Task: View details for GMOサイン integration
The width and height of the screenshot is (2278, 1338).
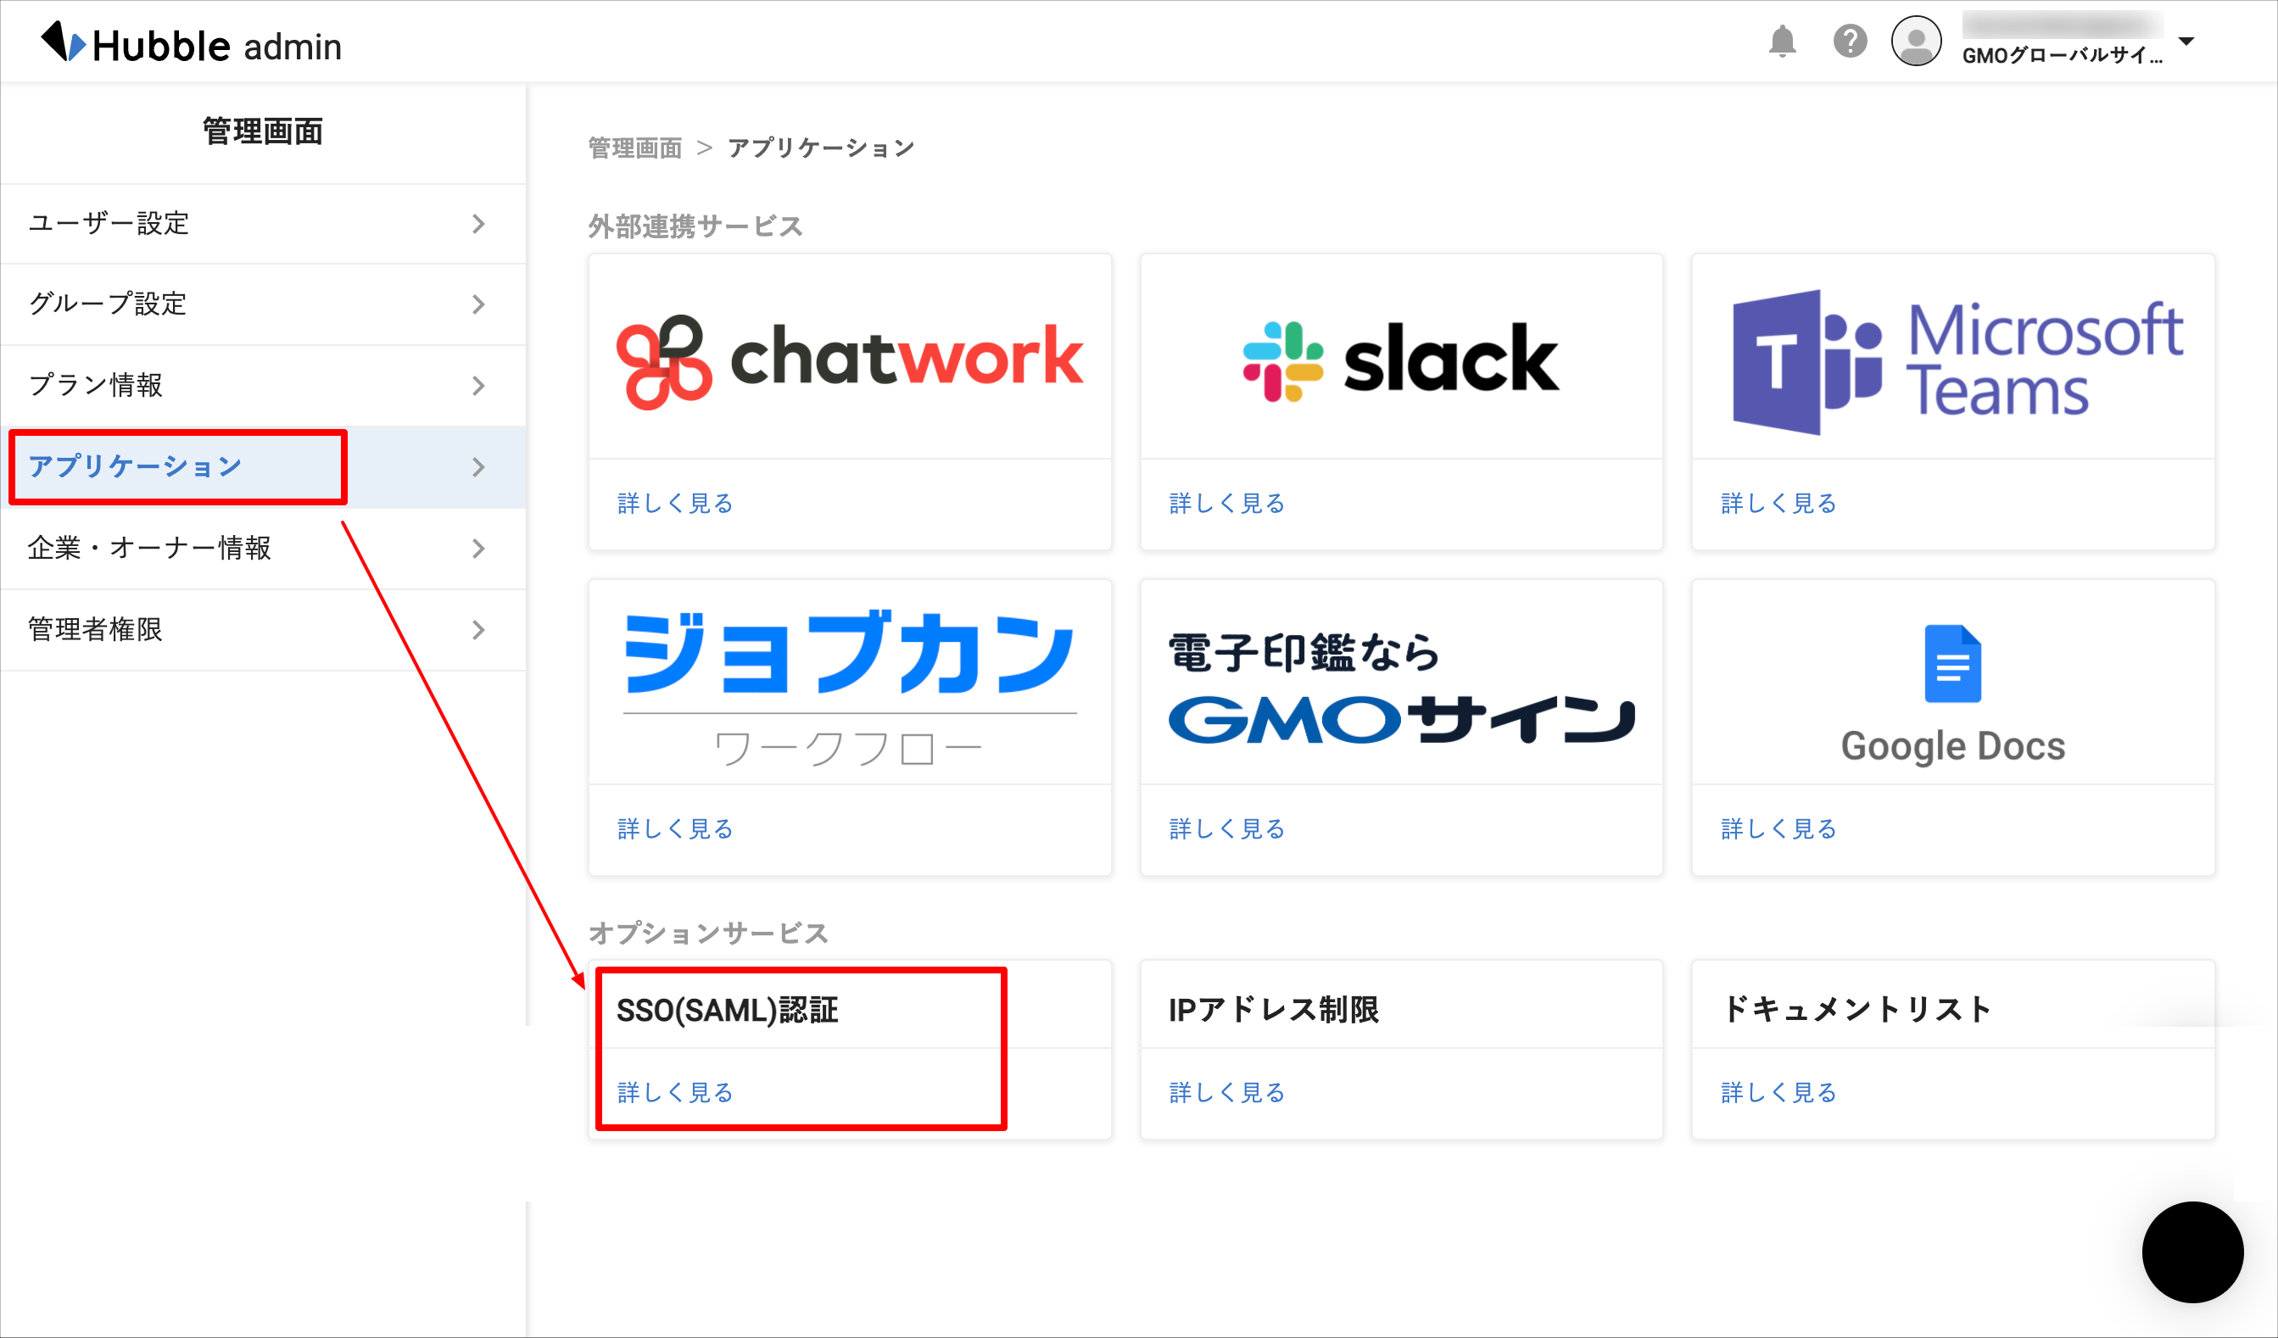Action: [x=1226, y=828]
